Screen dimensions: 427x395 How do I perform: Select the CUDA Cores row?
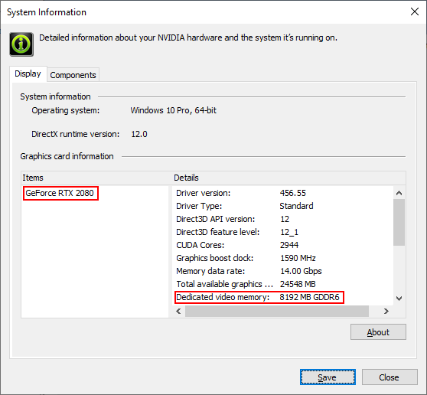point(282,245)
